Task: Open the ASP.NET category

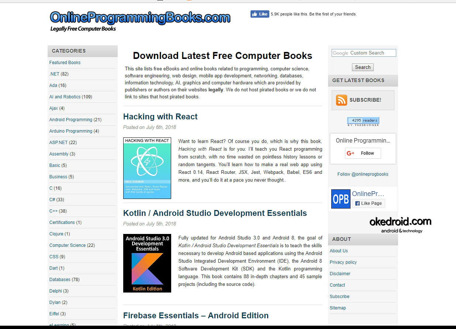Action: click(x=58, y=143)
